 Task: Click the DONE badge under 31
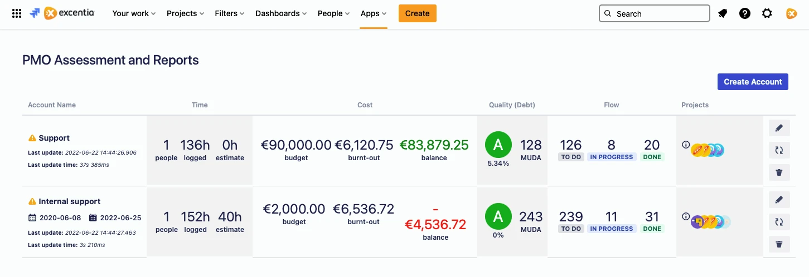pos(652,229)
